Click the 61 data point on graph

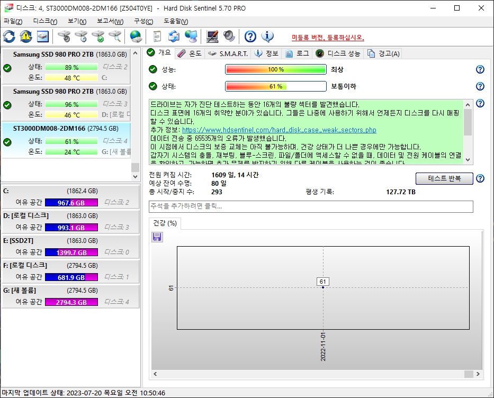(323, 287)
